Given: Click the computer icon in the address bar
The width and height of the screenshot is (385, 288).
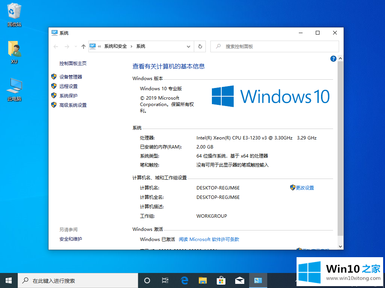Looking at the screenshot, I should point(93,46).
